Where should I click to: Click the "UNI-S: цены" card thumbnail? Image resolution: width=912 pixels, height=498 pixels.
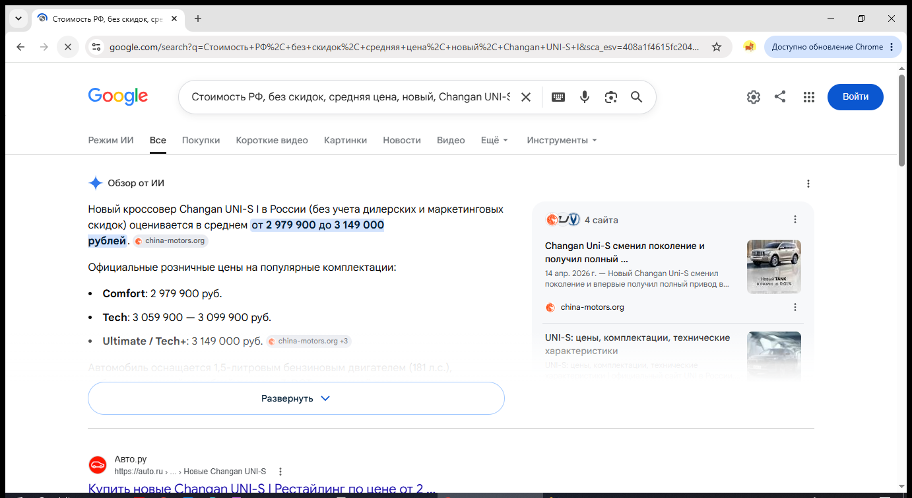pyautogui.click(x=774, y=357)
